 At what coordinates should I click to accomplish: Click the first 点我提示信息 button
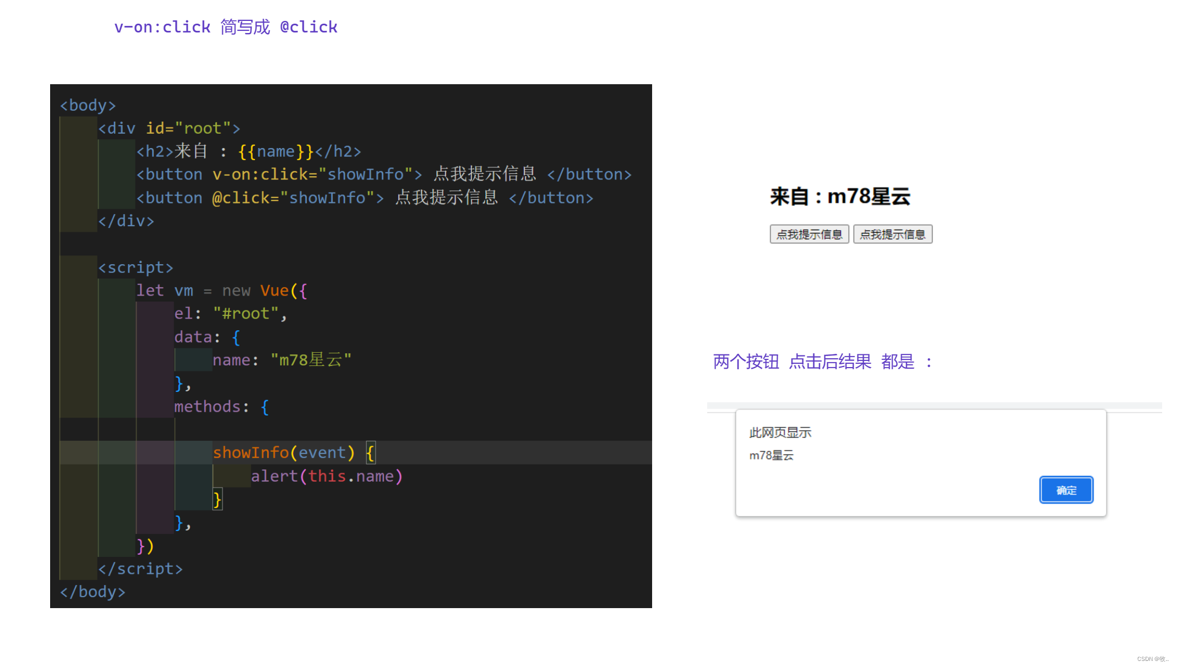(809, 234)
